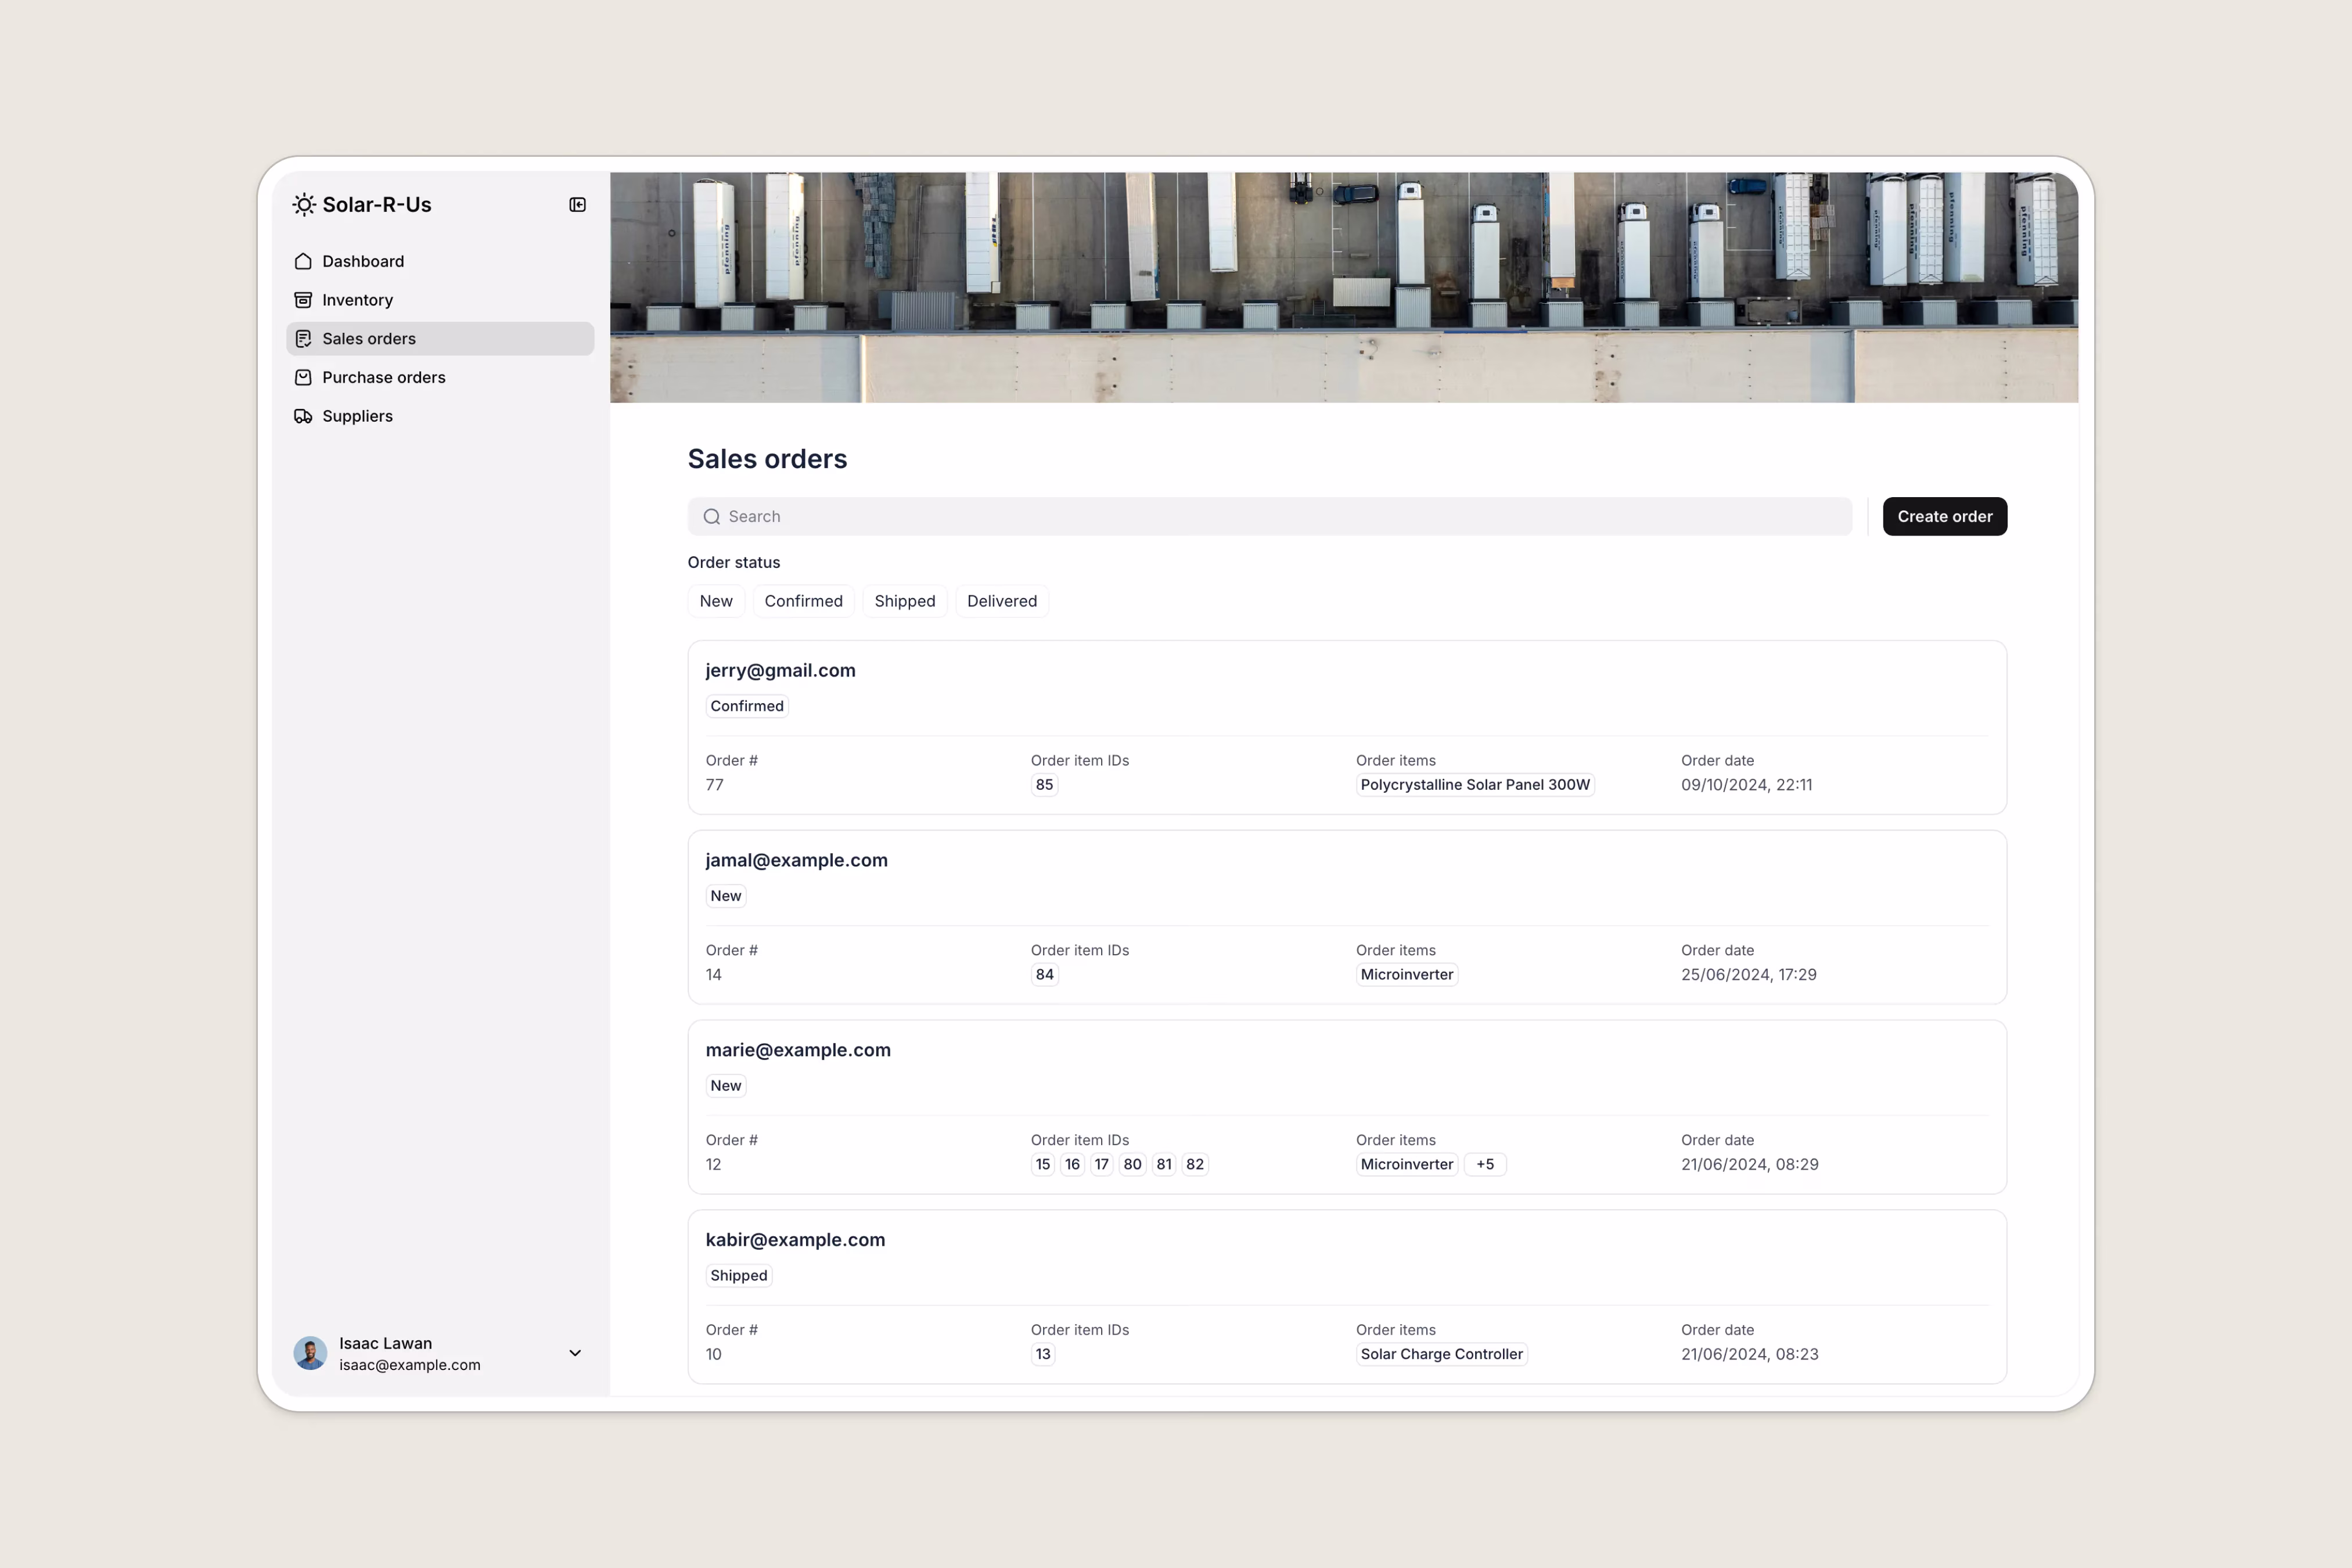Viewport: 2352px width, 1568px height.
Task: Open Dashboard from the sidebar
Action: pos(362,261)
